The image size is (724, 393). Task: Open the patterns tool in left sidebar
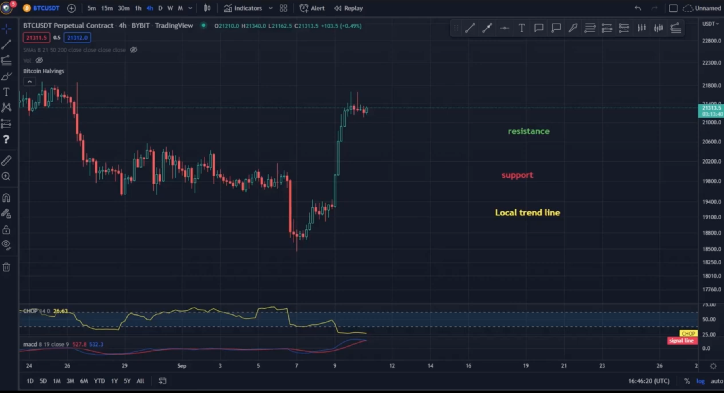6,108
